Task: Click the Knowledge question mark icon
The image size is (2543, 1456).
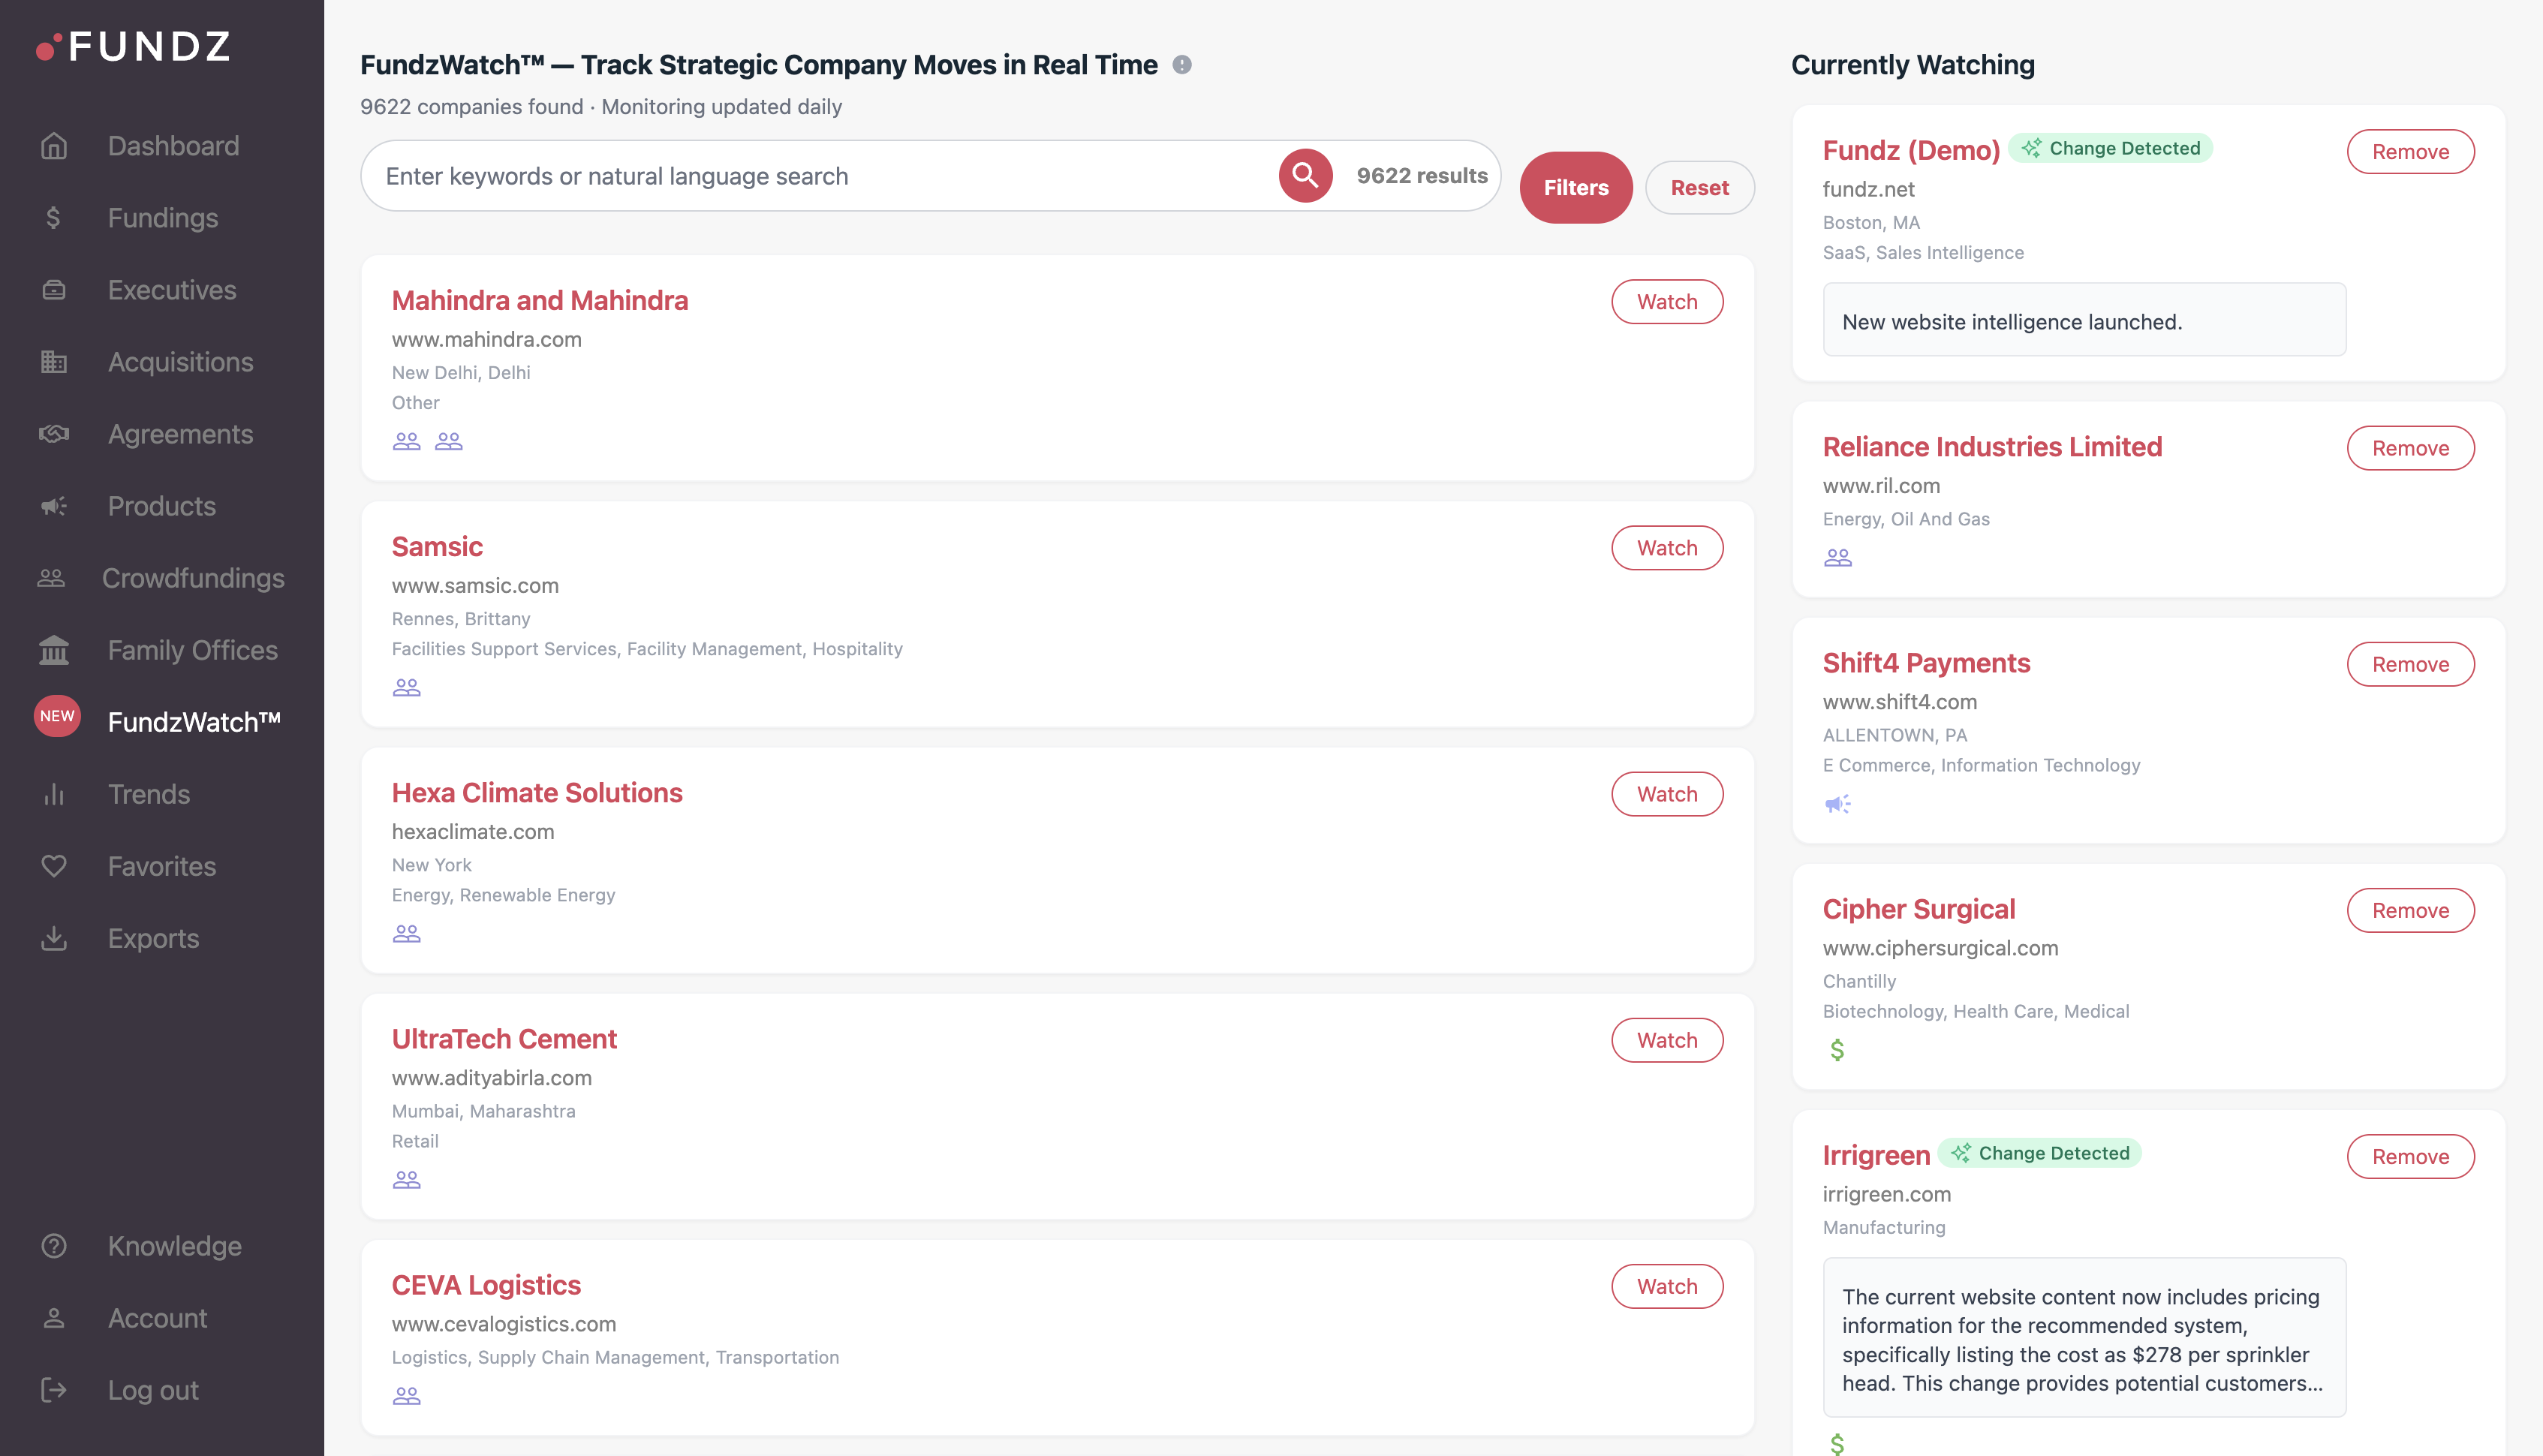Action: [54, 1246]
